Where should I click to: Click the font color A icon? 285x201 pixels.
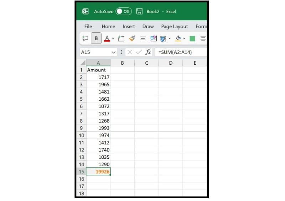click(107, 38)
